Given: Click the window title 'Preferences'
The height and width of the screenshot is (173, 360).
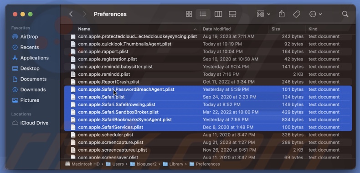Looking at the screenshot, I should 110,14.
